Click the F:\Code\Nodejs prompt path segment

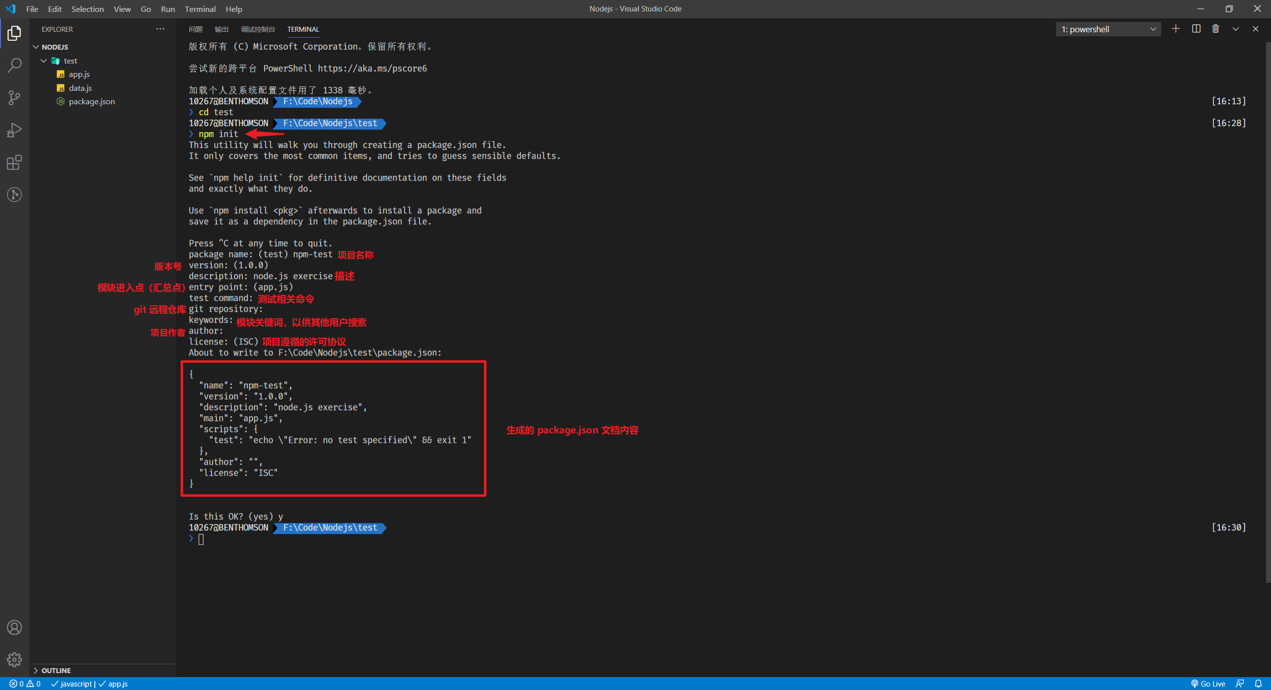(x=318, y=101)
